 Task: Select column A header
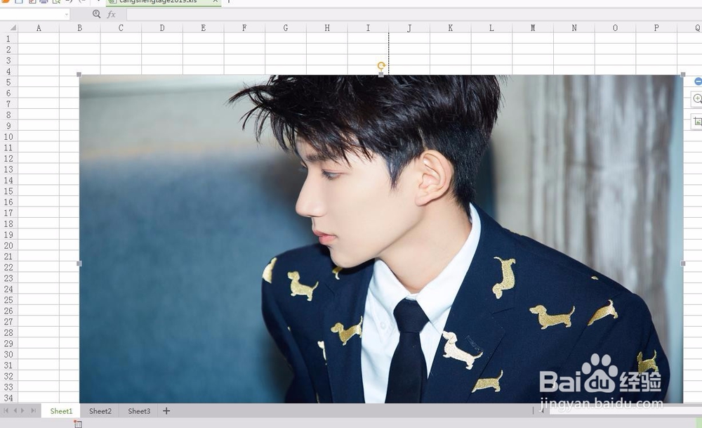[x=39, y=28]
